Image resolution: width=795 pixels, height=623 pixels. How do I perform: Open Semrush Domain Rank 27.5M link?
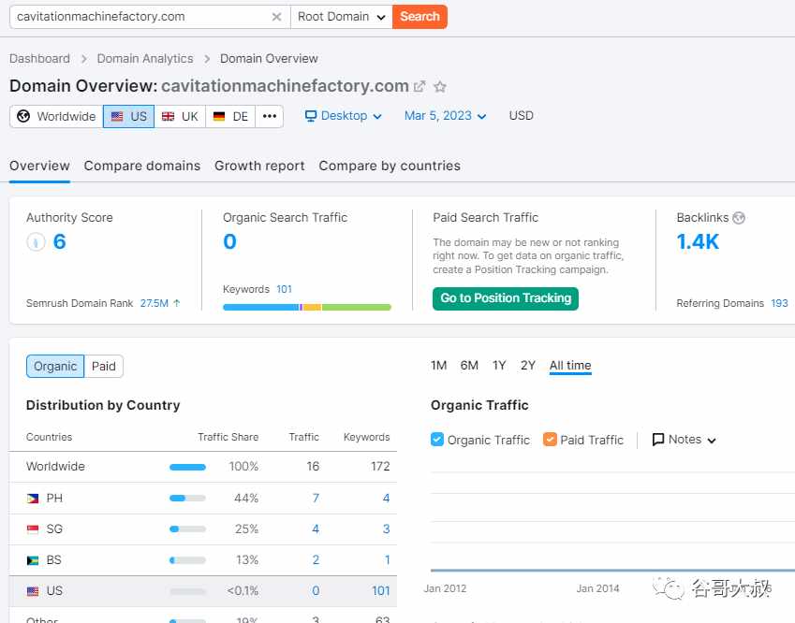point(155,303)
